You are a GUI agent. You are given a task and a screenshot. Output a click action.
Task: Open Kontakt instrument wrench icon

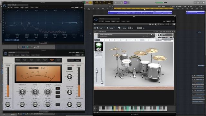click(96, 34)
